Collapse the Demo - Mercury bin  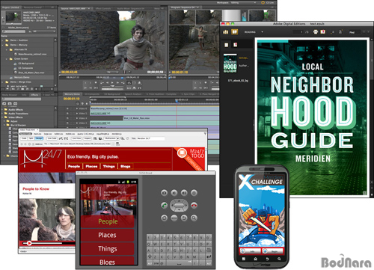3,45
